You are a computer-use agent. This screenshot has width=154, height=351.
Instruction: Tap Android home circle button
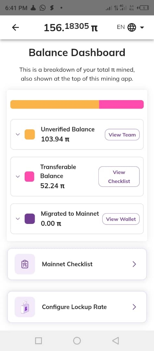[x=77, y=341]
